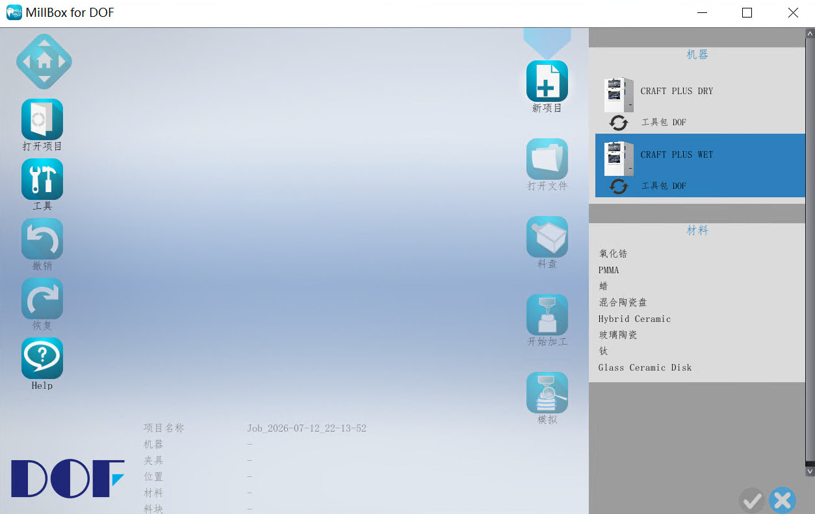Viewport: 815px width, 514px height.
Task: Confirm selection with the checkmark button
Action: 752,500
